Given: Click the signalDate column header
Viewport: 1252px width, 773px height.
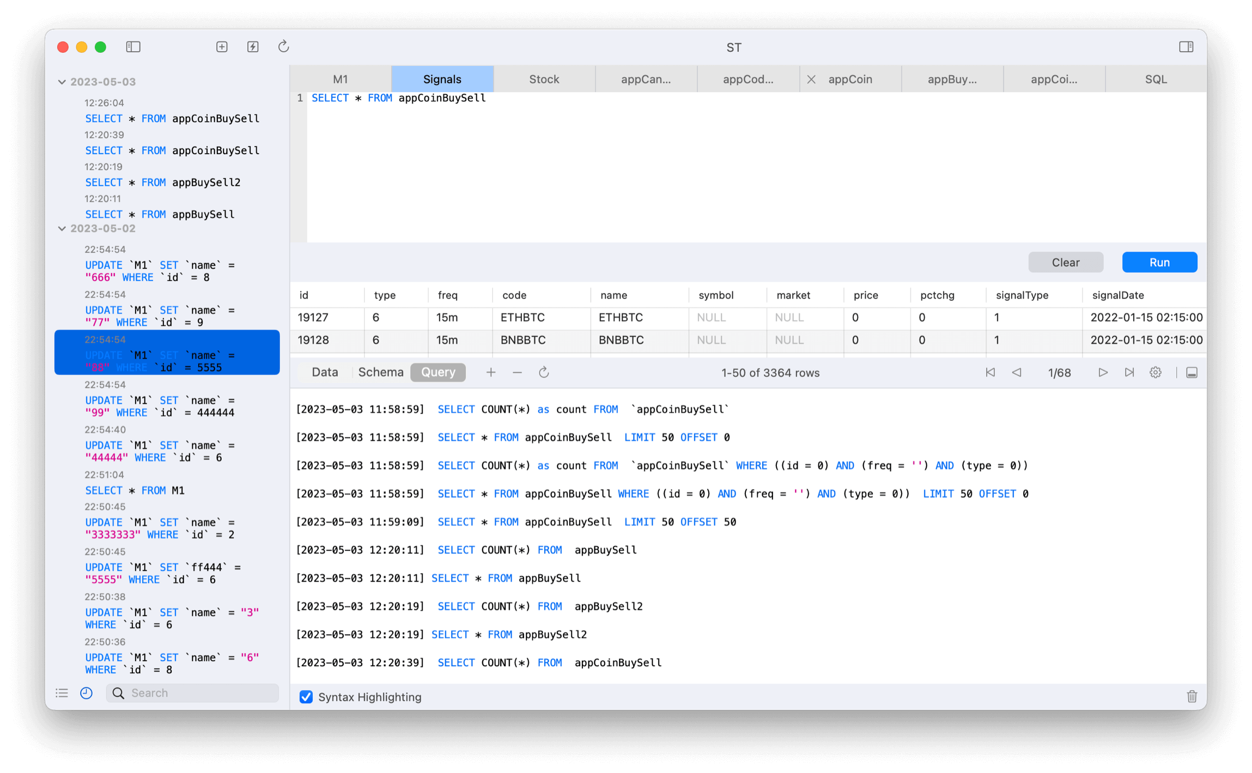Looking at the screenshot, I should 1144,295.
